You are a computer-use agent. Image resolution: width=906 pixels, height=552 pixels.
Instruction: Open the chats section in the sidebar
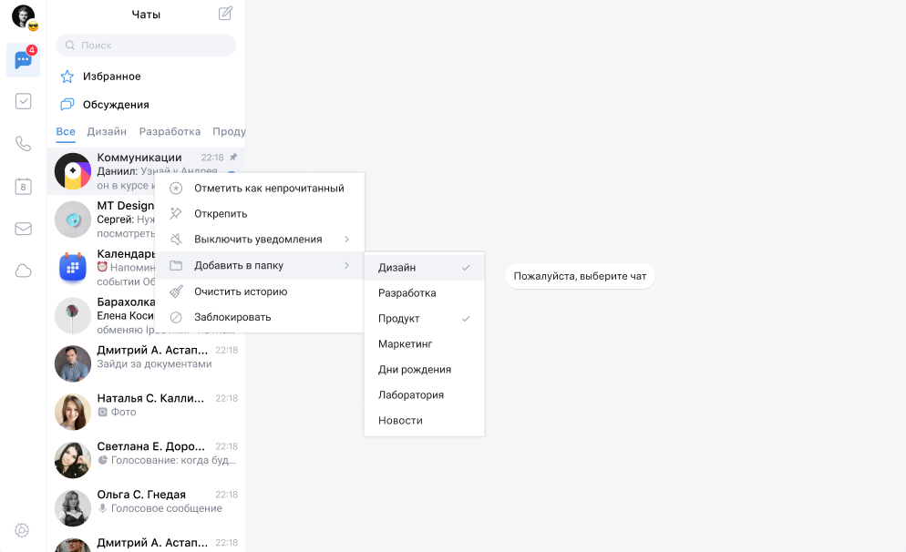tap(23, 60)
